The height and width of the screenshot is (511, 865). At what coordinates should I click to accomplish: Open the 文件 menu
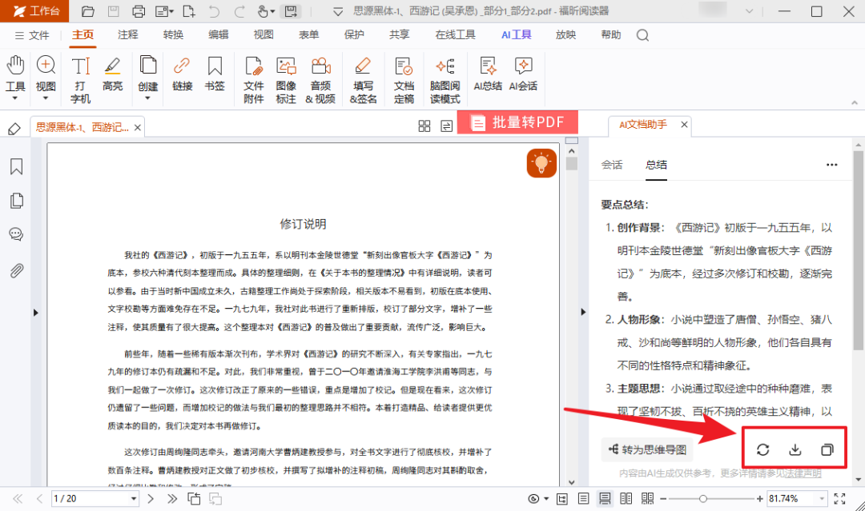[32, 35]
